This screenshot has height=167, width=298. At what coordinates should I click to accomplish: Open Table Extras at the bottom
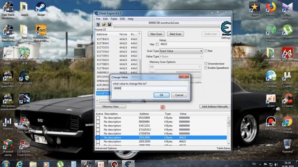coord(223,148)
